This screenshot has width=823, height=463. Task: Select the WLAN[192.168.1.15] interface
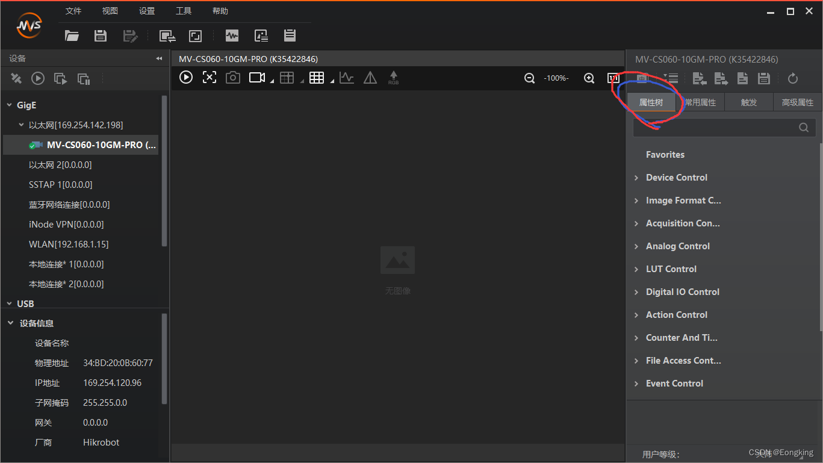[69, 244]
